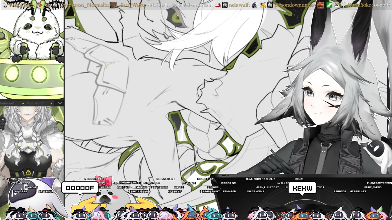392x220 pixels.
Task: Click the PURE_ENERGI viewer label
Action: click(x=373, y=187)
